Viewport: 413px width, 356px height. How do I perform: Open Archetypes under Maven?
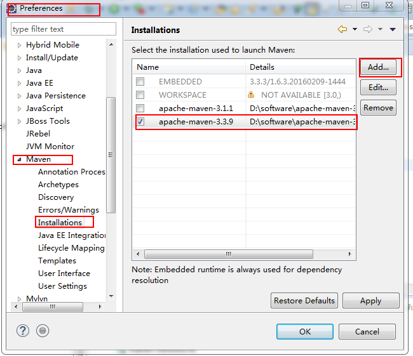point(58,185)
